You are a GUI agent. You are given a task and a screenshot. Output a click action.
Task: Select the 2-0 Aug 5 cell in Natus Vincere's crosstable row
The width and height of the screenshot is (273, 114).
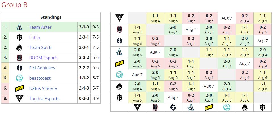pos(137,64)
